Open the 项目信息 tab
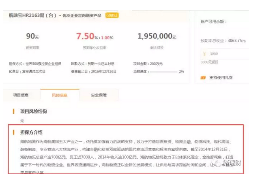The image size is (262, 181). 21,95
